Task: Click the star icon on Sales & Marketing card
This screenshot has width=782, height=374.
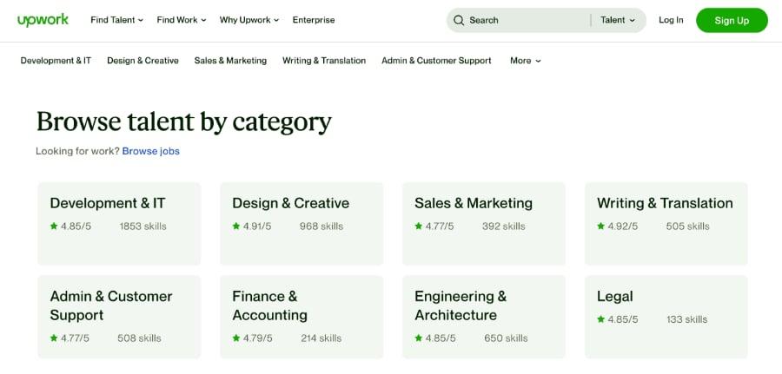Action: tap(419, 226)
